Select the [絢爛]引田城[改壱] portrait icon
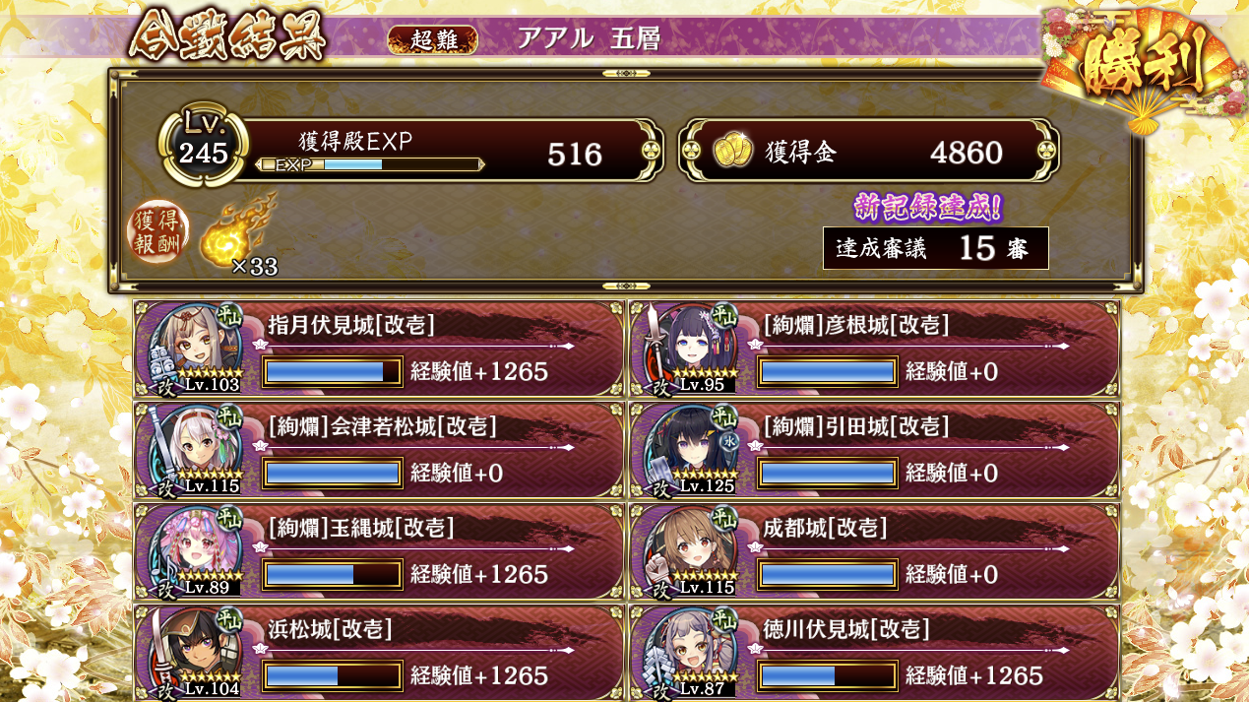1249x702 pixels. (x=692, y=449)
